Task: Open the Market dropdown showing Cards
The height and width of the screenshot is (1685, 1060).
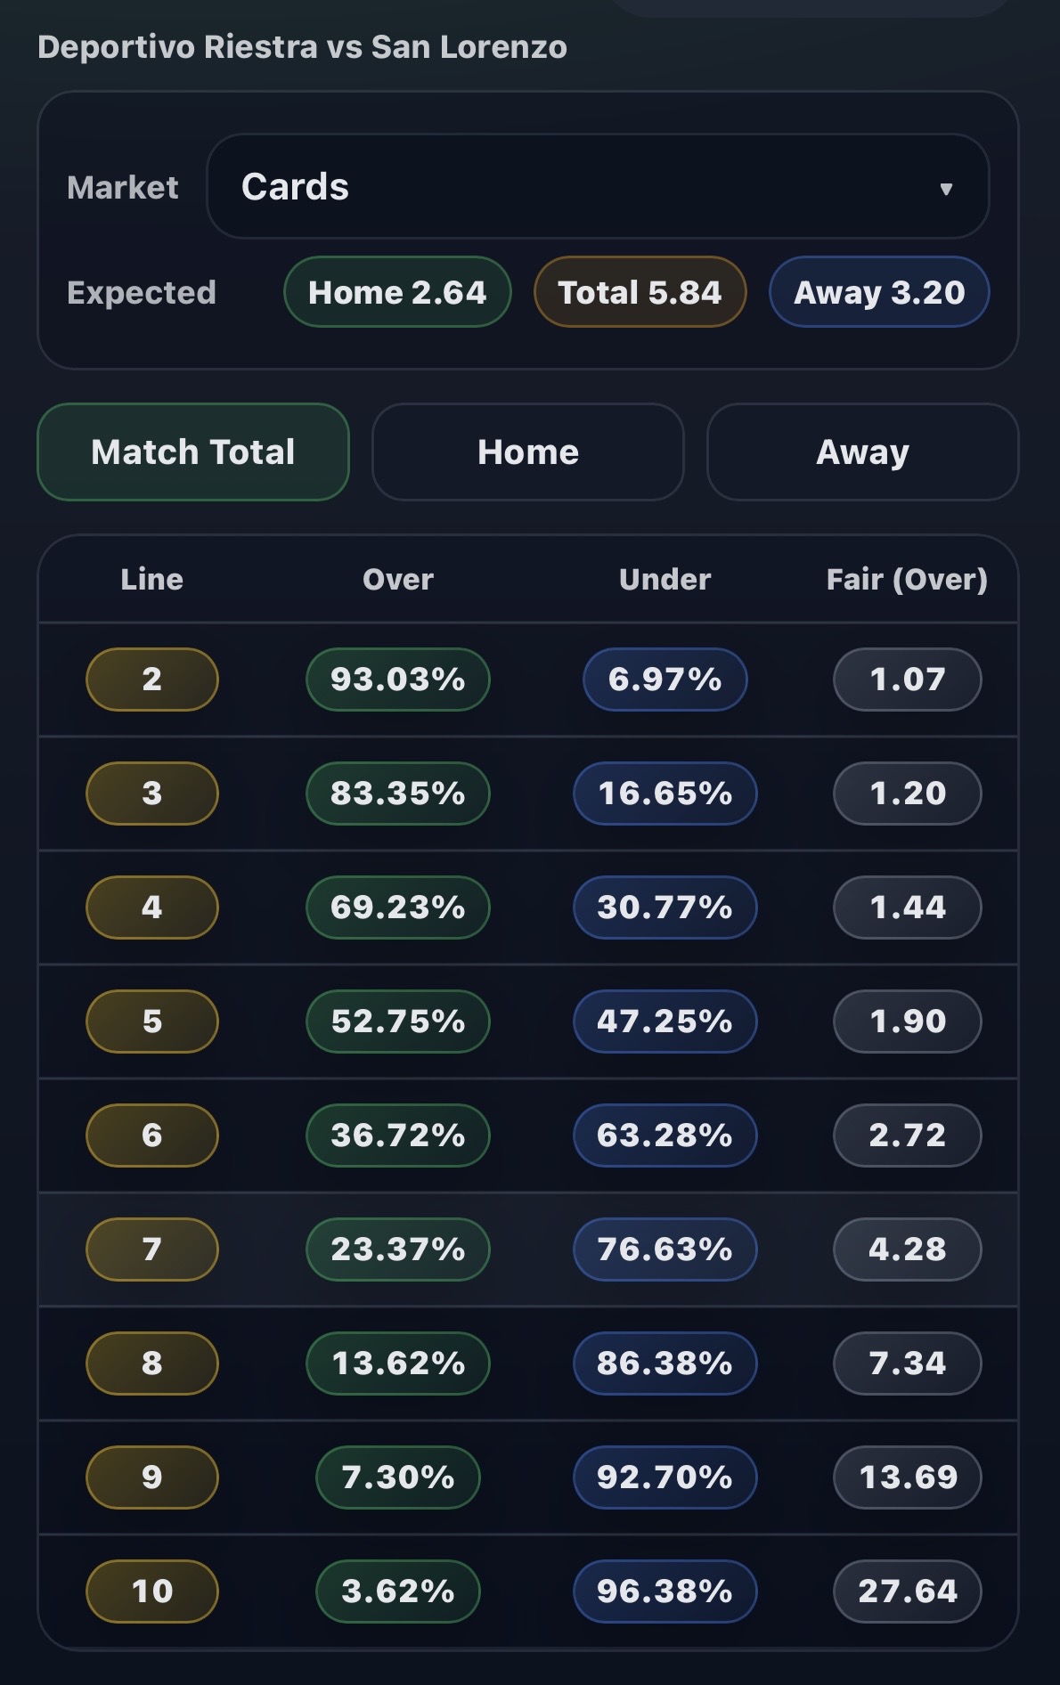Action: point(597,187)
